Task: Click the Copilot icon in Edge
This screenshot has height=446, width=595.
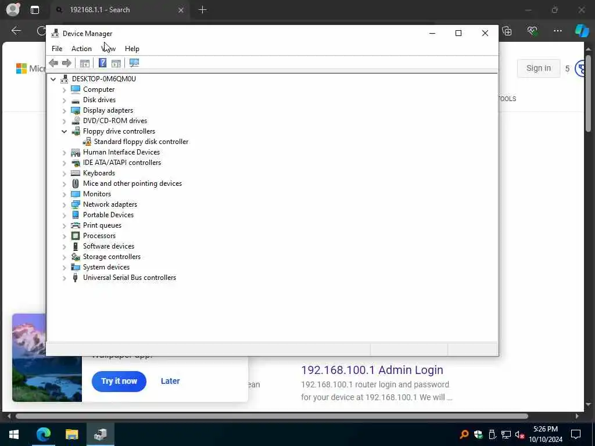Action: (581, 31)
